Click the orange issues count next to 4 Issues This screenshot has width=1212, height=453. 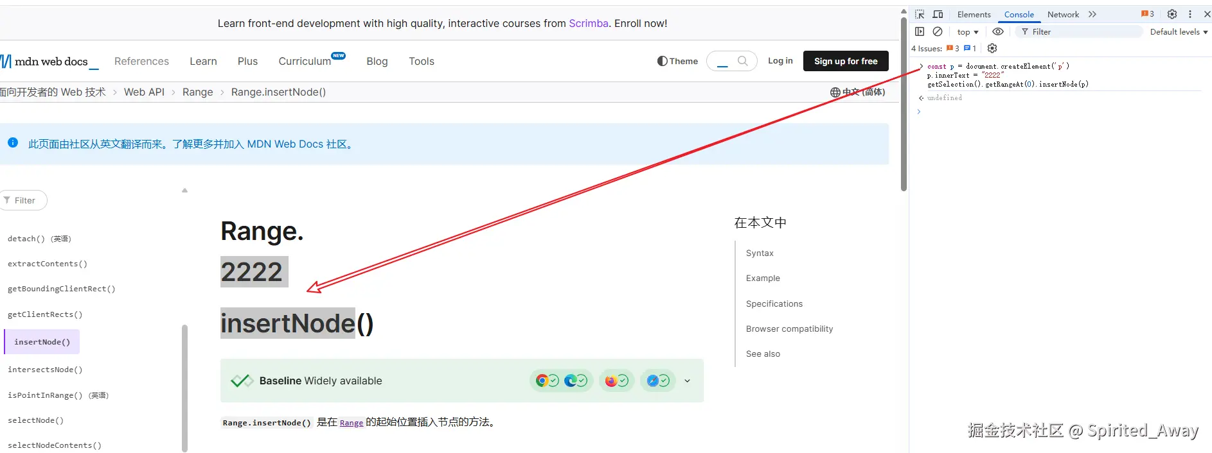(x=953, y=48)
